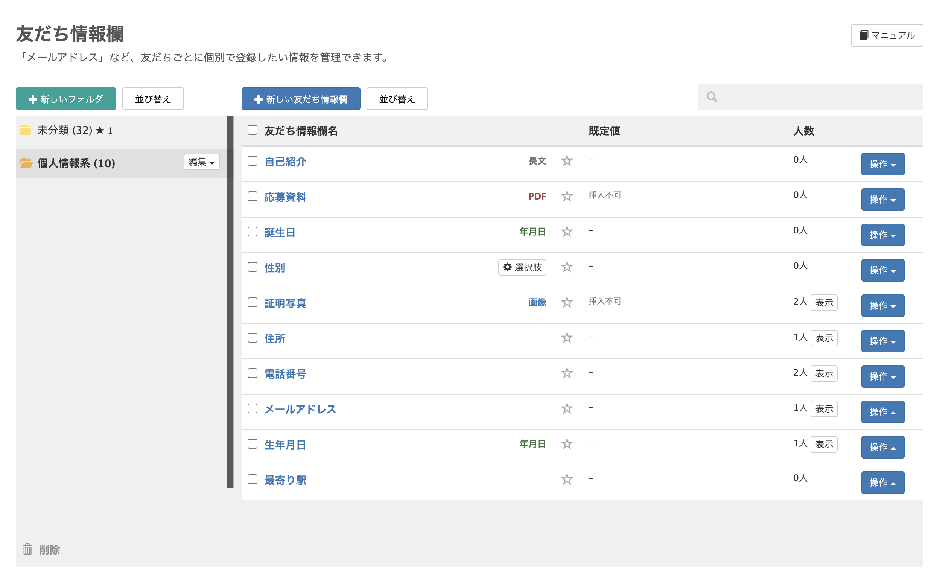The height and width of the screenshot is (576, 934).
Task: Open the 生年月日 field link
Action: pyautogui.click(x=285, y=445)
